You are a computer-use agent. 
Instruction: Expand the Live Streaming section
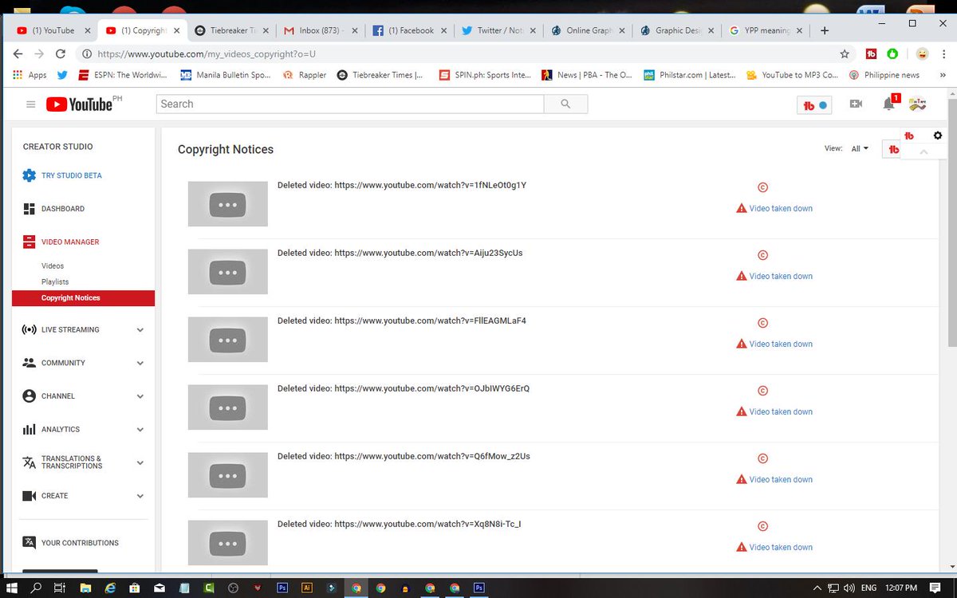pos(140,330)
